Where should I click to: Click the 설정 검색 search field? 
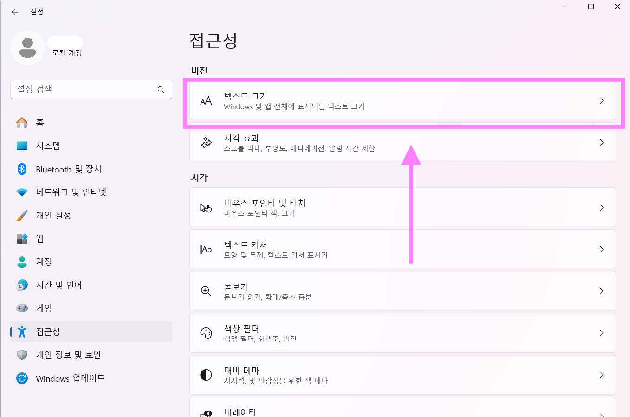pyautogui.click(x=91, y=89)
